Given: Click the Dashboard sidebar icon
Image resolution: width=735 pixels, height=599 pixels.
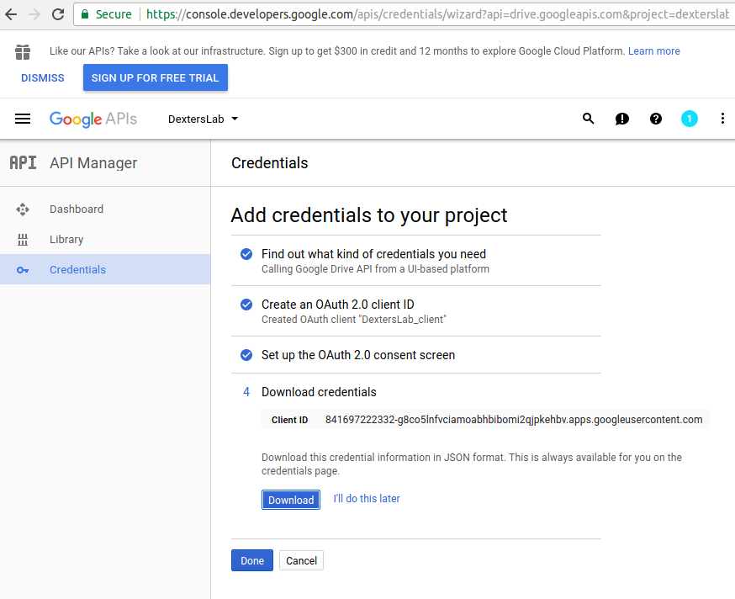Looking at the screenshot, I should coord(23,209).
